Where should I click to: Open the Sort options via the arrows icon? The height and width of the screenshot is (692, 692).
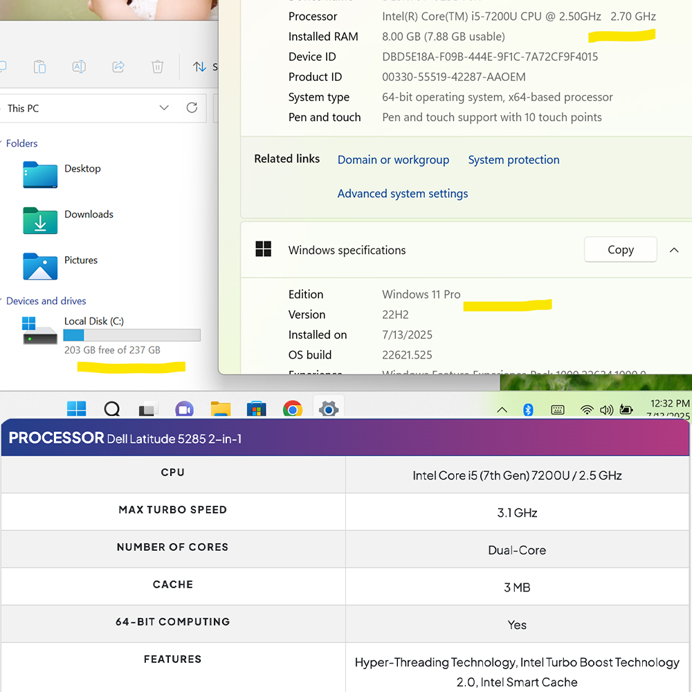tap(201, 66)
